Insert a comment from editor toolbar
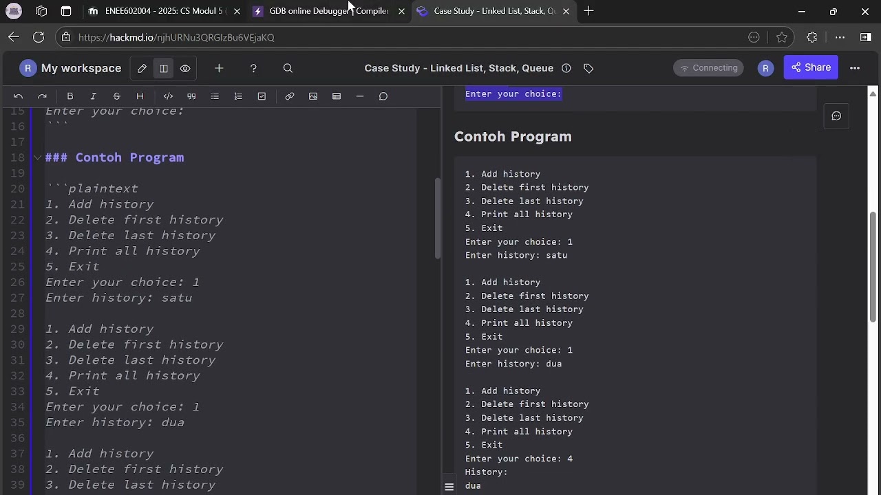The width and height of the screenshot is (881, 495). [x=383, y=96]
